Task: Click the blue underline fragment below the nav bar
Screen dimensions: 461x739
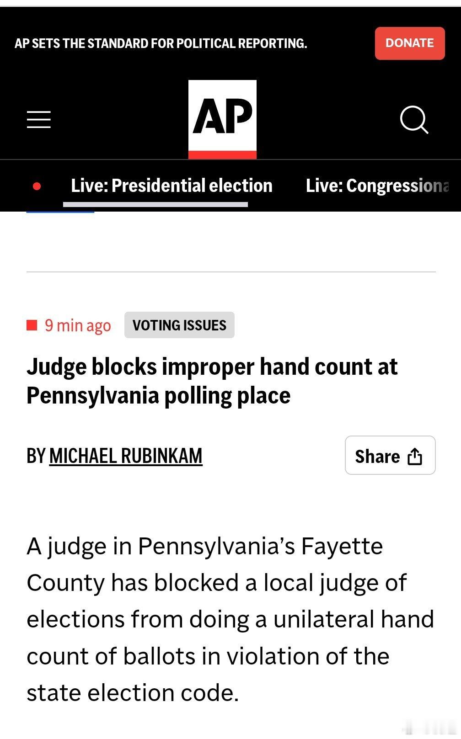Action: click(60, 212)
